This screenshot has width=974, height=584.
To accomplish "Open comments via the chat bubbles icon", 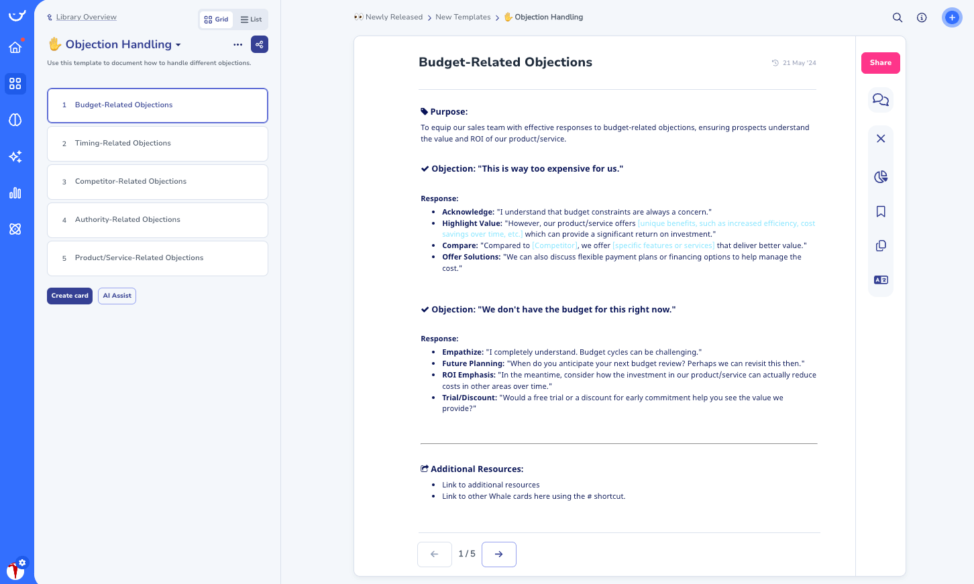I will coord(880,99).
